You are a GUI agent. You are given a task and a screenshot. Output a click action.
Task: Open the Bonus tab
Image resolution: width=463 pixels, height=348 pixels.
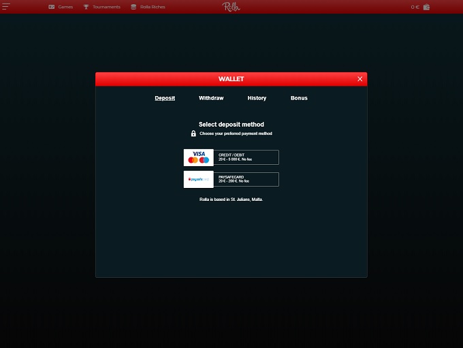coord(299,98)
